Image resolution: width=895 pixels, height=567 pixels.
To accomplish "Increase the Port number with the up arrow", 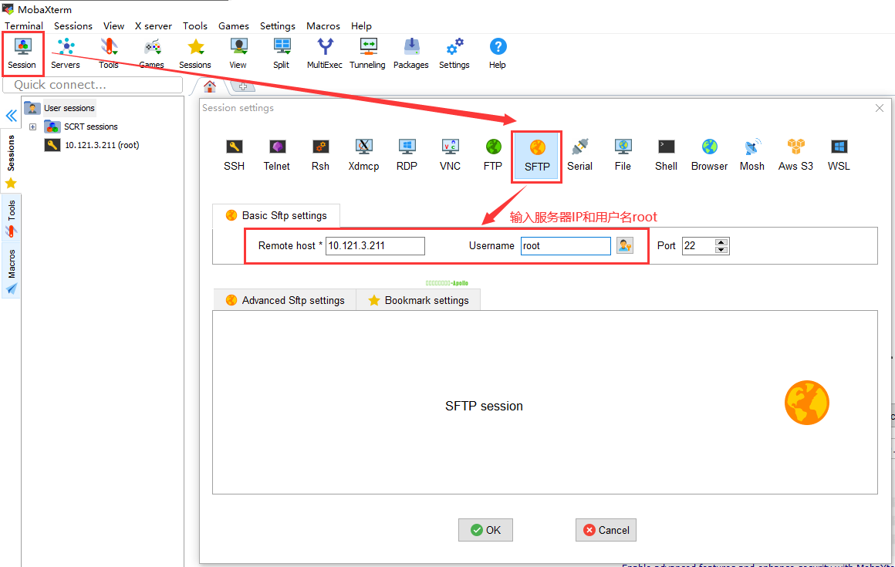I will tap(721, 242).
